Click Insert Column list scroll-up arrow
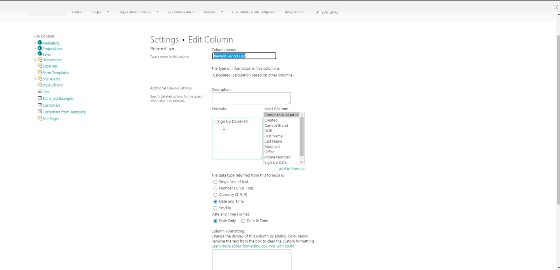Image resolution: width=560 pixels, height=270 pixels. (302, 115)
